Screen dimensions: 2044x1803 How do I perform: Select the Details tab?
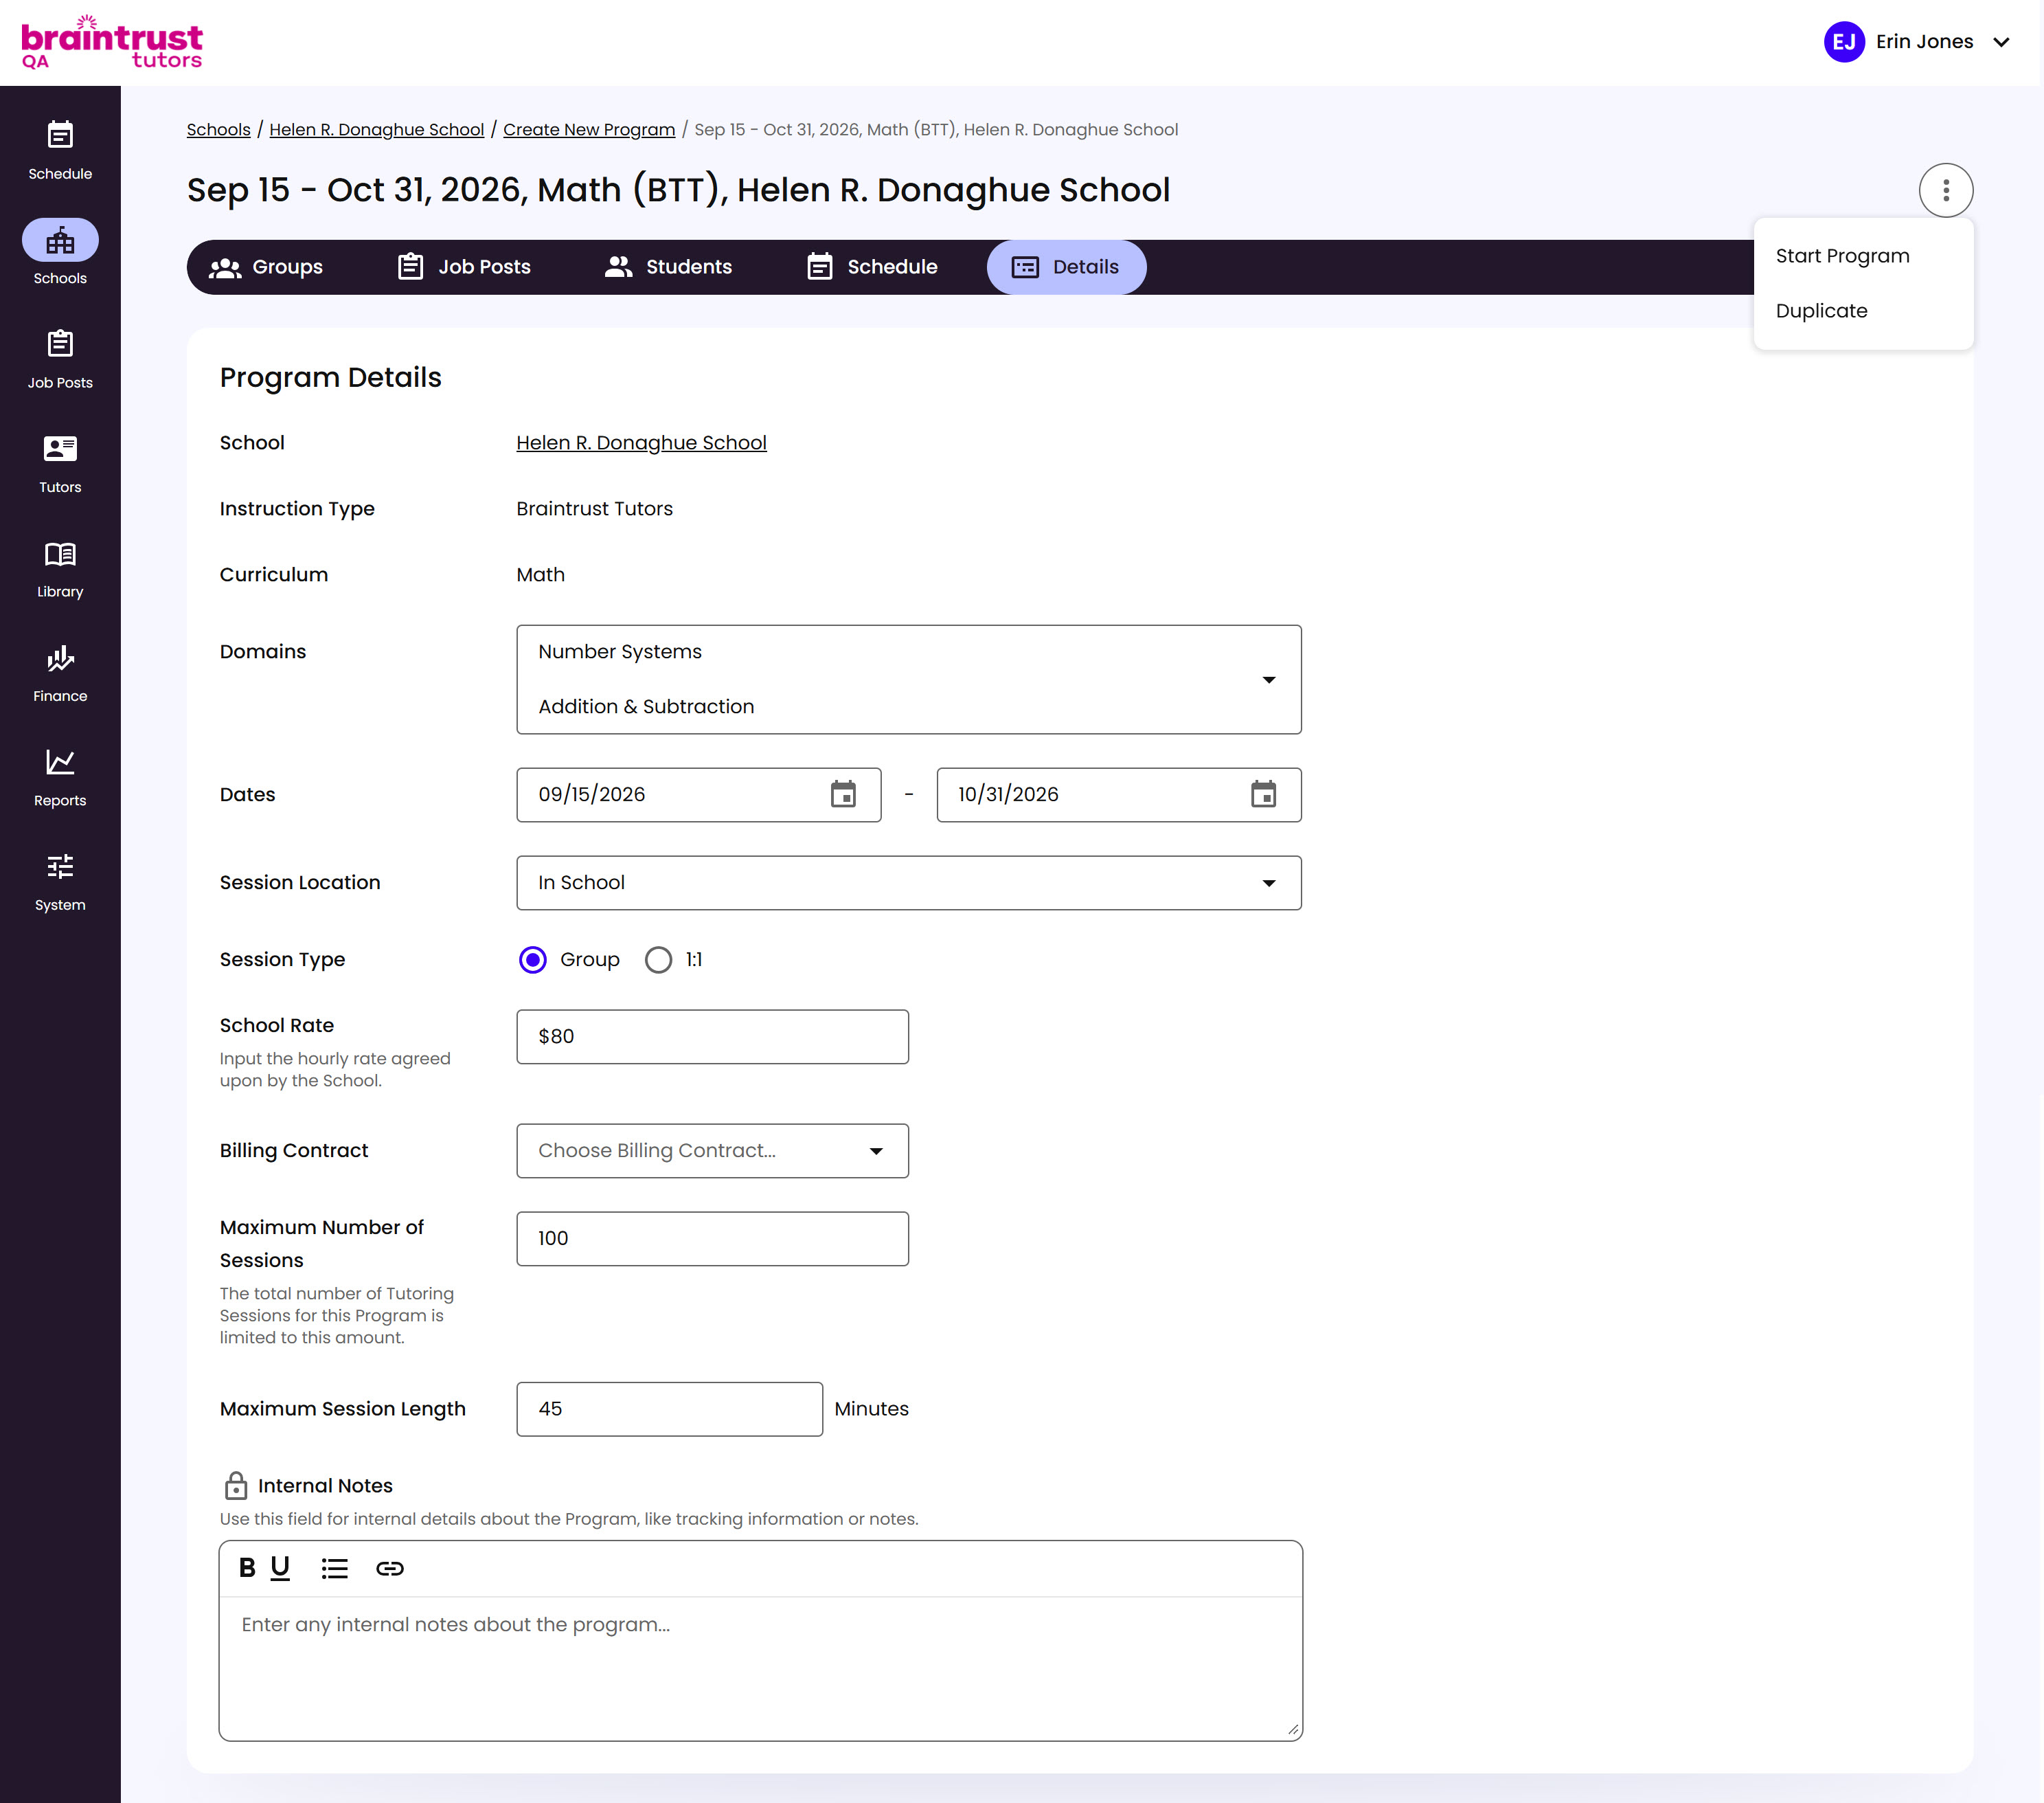point(1066,267)
